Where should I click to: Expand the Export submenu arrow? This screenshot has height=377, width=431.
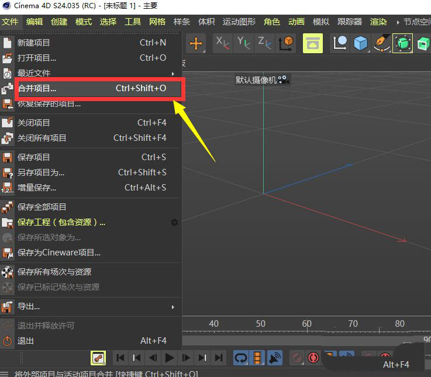pos(173,307)
